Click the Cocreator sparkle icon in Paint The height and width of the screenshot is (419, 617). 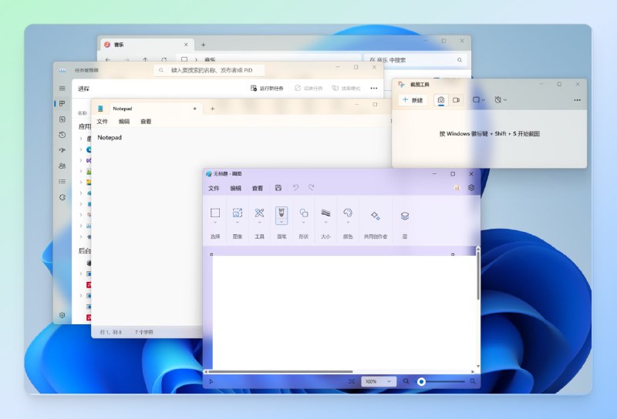376,215
